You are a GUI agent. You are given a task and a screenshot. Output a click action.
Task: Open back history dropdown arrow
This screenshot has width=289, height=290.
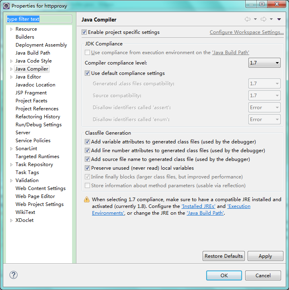pyautogui.click(x=255, y=19)
